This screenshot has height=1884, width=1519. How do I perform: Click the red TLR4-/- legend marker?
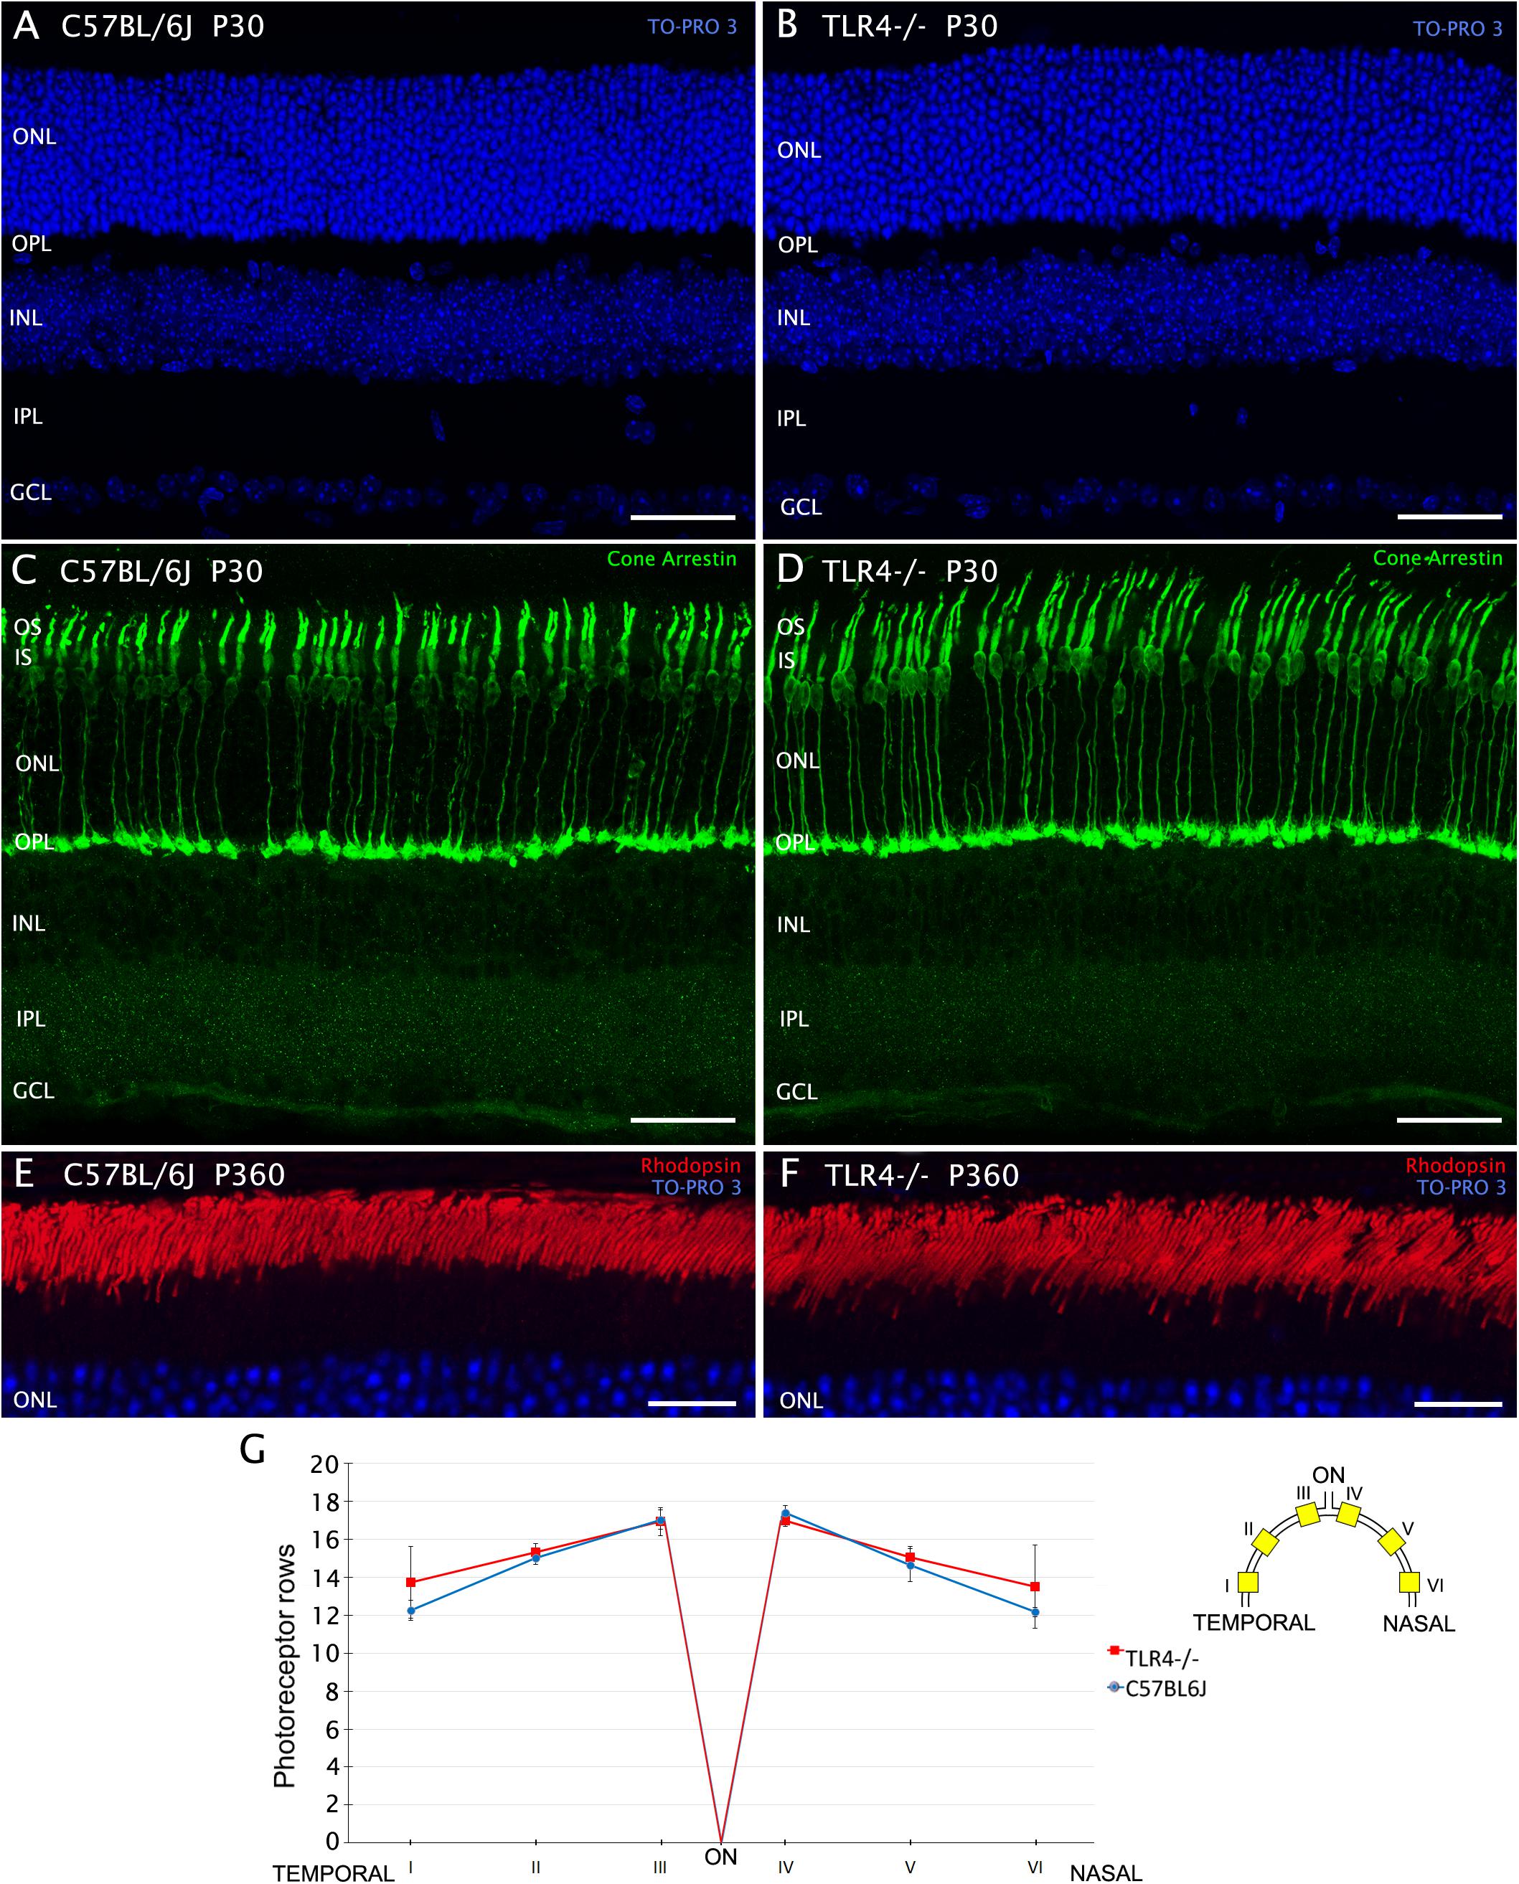[x=1115, y=1650]
